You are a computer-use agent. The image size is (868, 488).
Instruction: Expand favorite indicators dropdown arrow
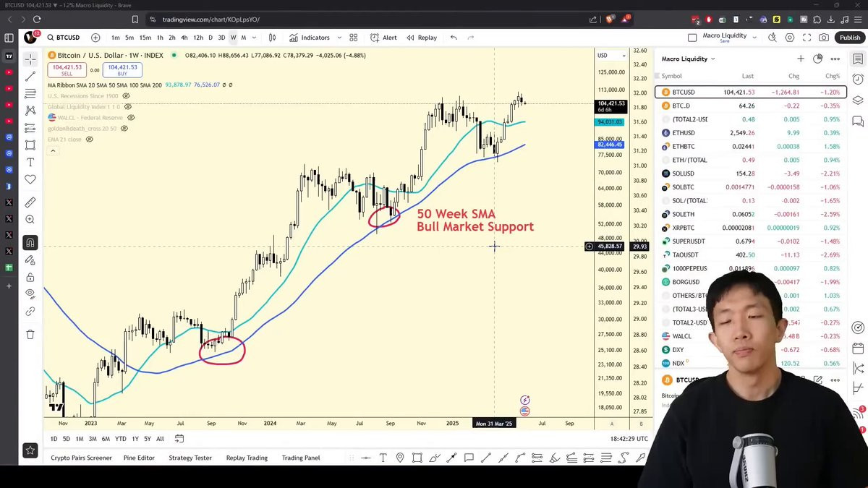pos(339,38)
